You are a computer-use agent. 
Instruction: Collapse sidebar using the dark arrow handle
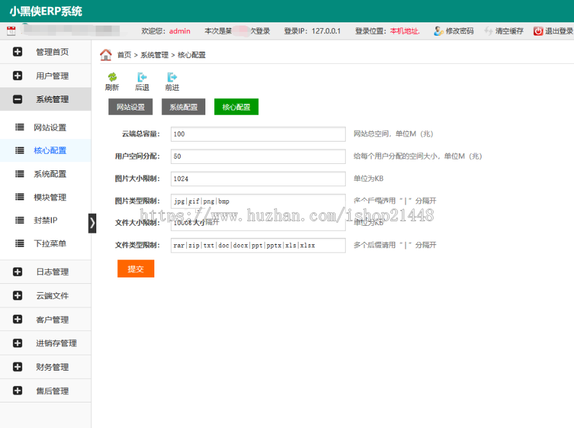point(92,223)
